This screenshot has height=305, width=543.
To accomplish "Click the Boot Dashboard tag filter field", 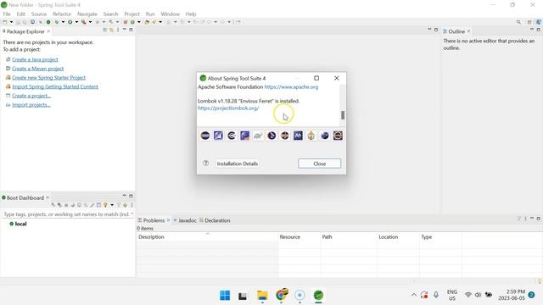I will [68, 214].
